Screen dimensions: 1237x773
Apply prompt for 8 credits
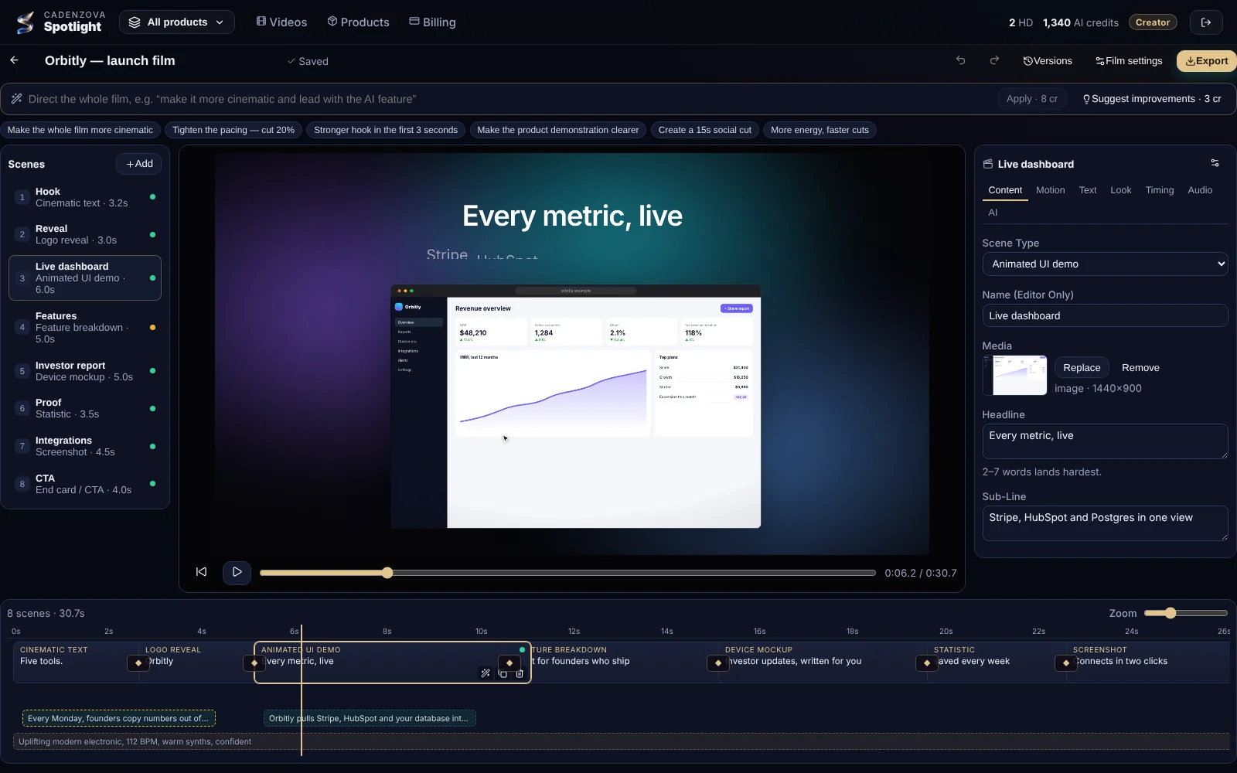click(1031, 99)
